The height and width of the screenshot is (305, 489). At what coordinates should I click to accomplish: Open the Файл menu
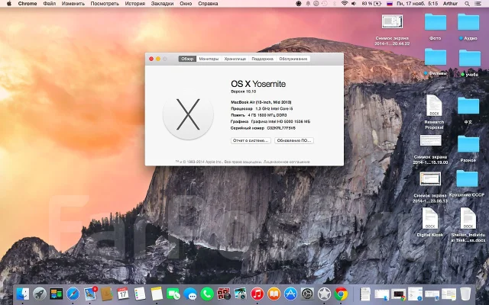click(49, 4)
